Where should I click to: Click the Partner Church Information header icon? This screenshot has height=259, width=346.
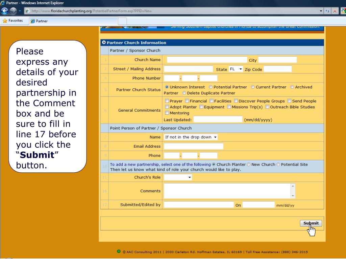pyautogui.click(x=104, y=42)
